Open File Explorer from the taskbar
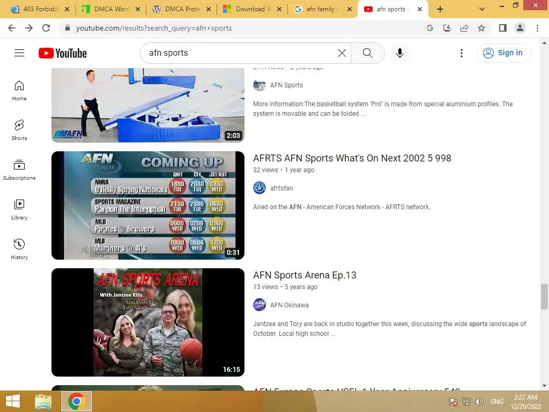549x412 pixels. coord(43,401)
